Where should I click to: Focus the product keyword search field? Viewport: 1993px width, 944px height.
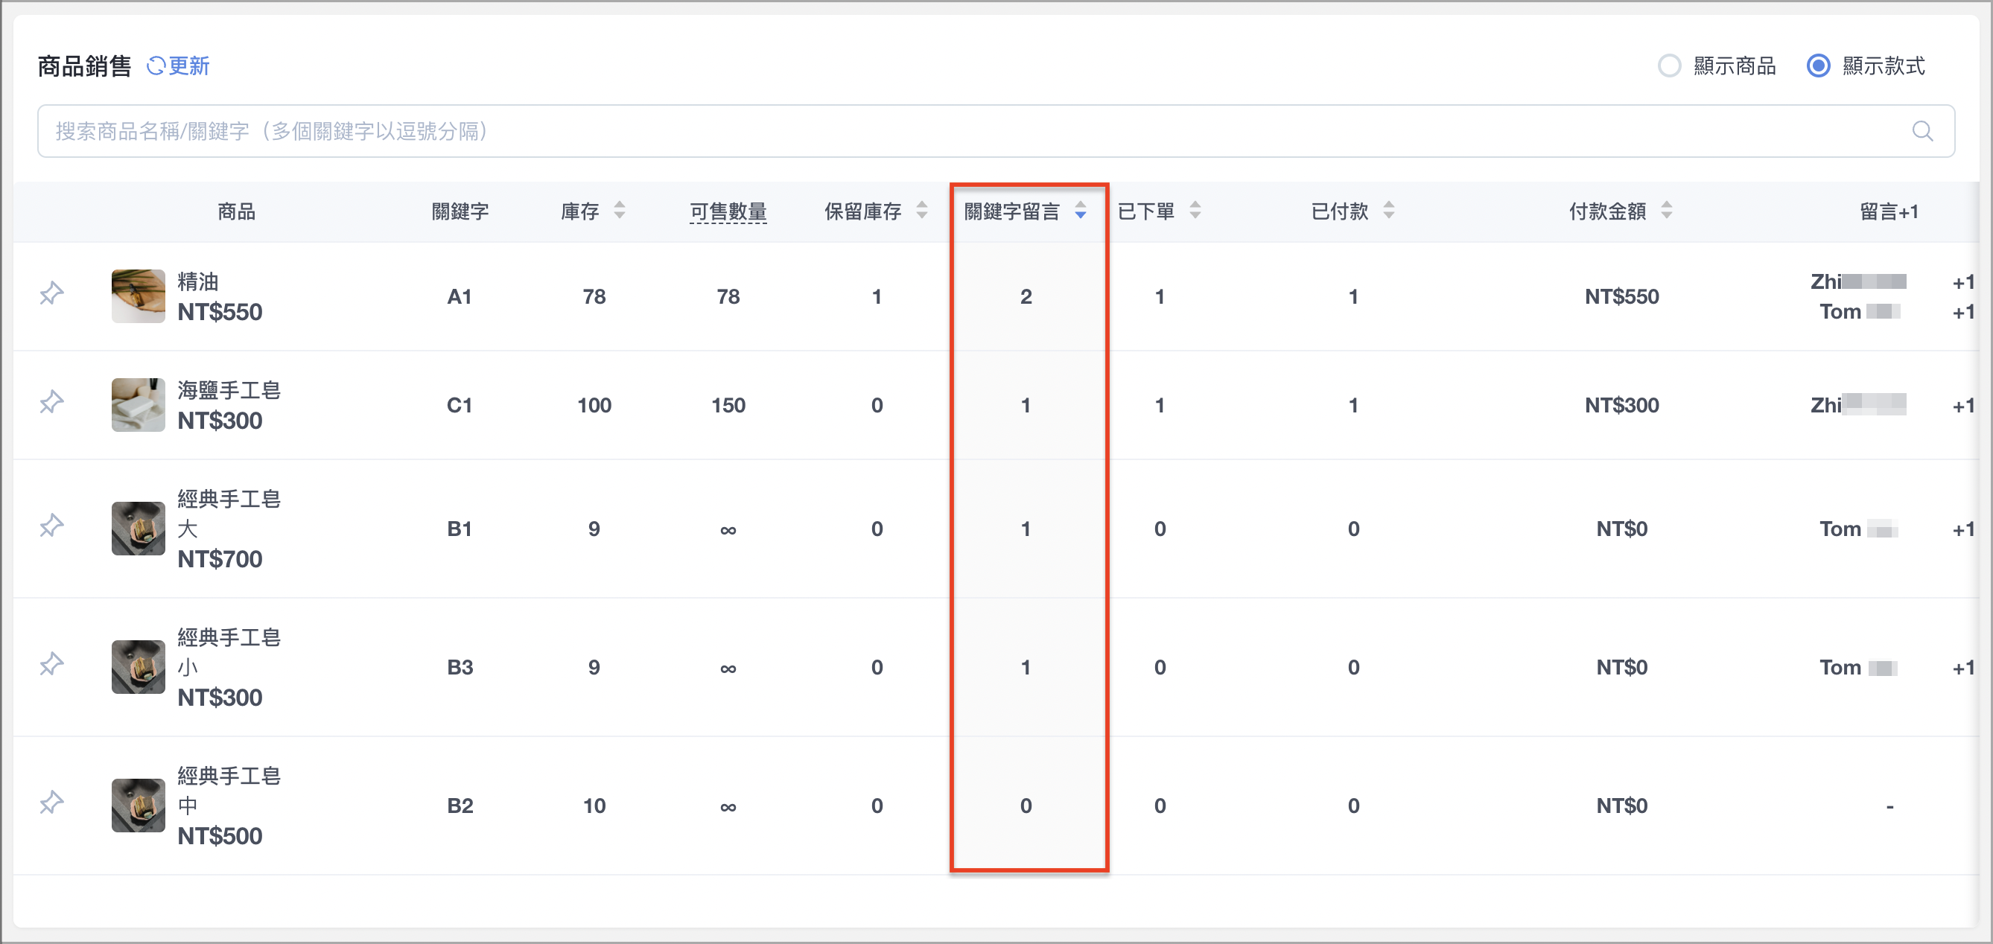(996, 131)
